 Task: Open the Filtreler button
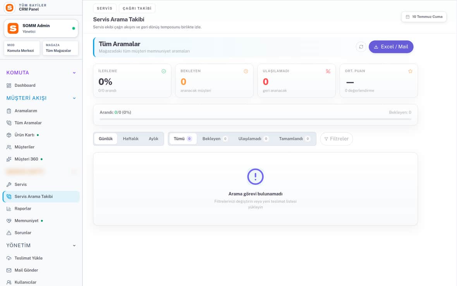336,139
